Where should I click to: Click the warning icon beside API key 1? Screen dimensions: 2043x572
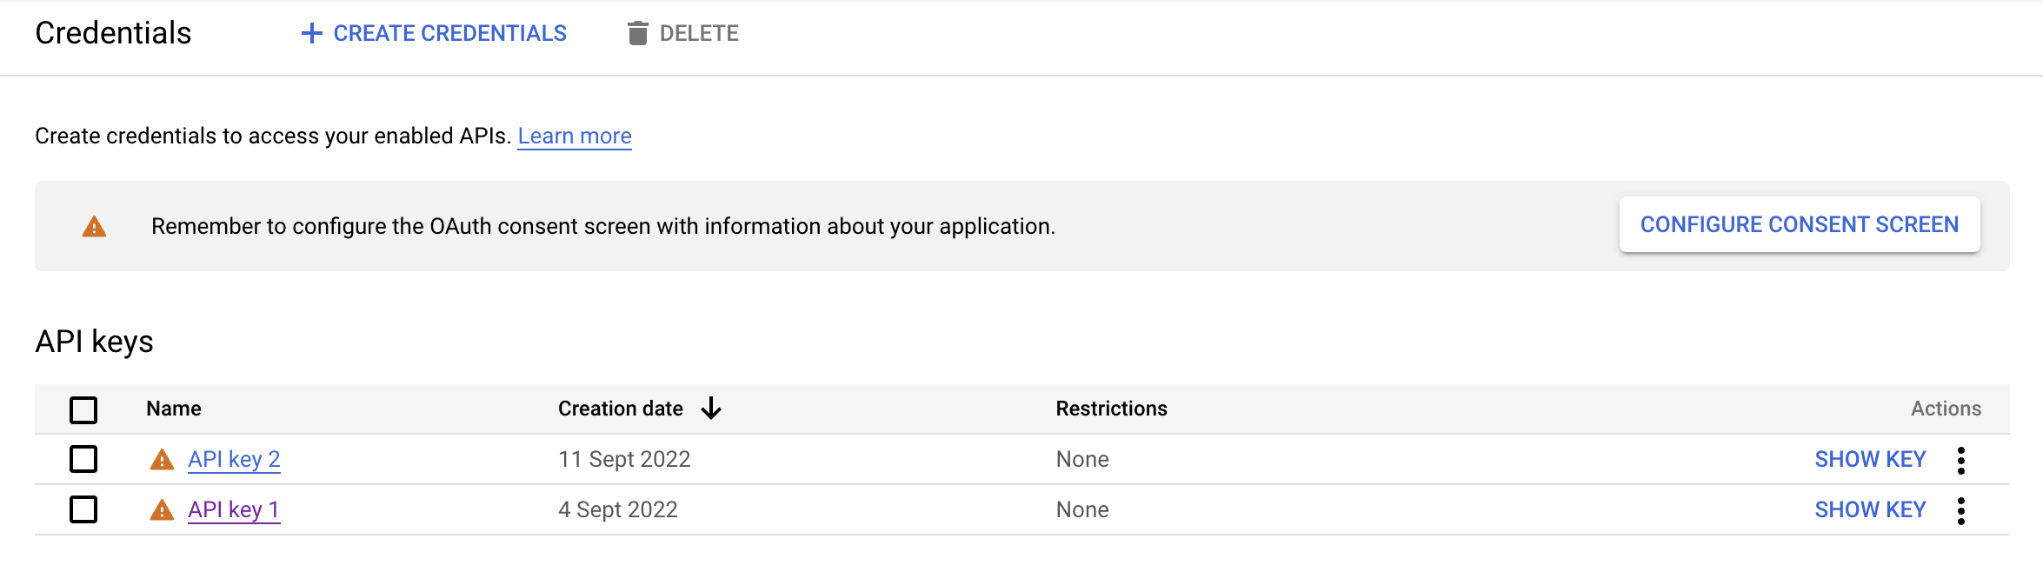(161, 510)
